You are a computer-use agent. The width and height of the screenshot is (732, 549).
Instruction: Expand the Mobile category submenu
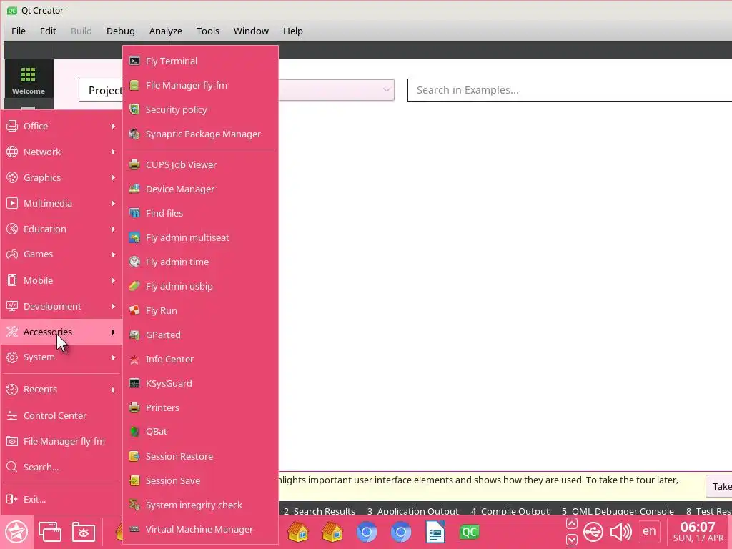click(61, 280)
